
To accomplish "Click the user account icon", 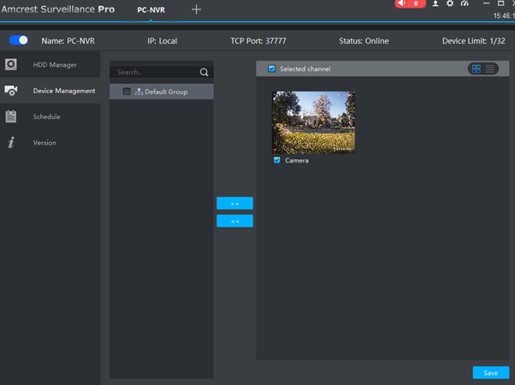I will point(435,4).
